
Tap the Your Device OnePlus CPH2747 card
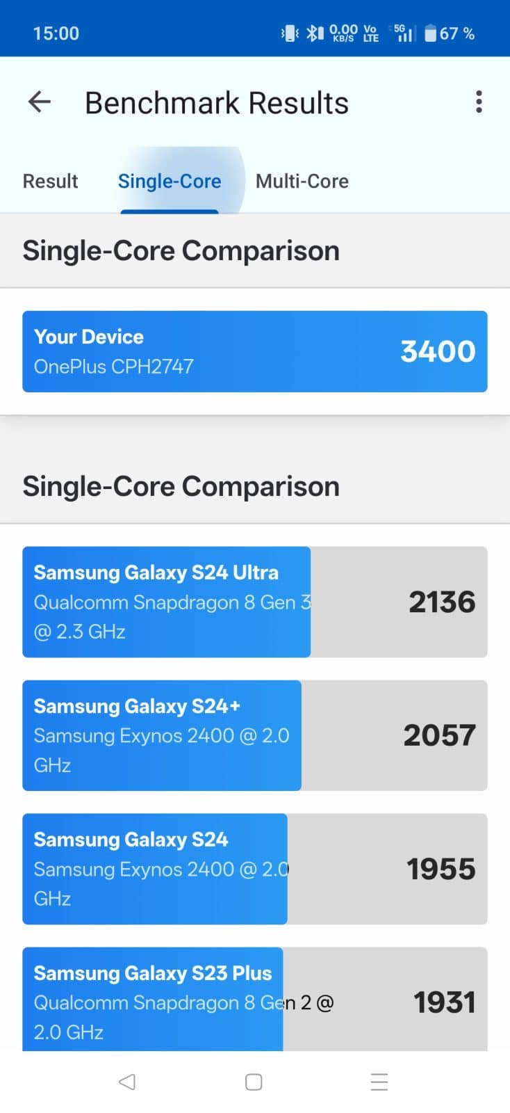254,351
